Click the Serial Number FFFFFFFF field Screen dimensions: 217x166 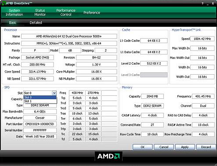40,130
